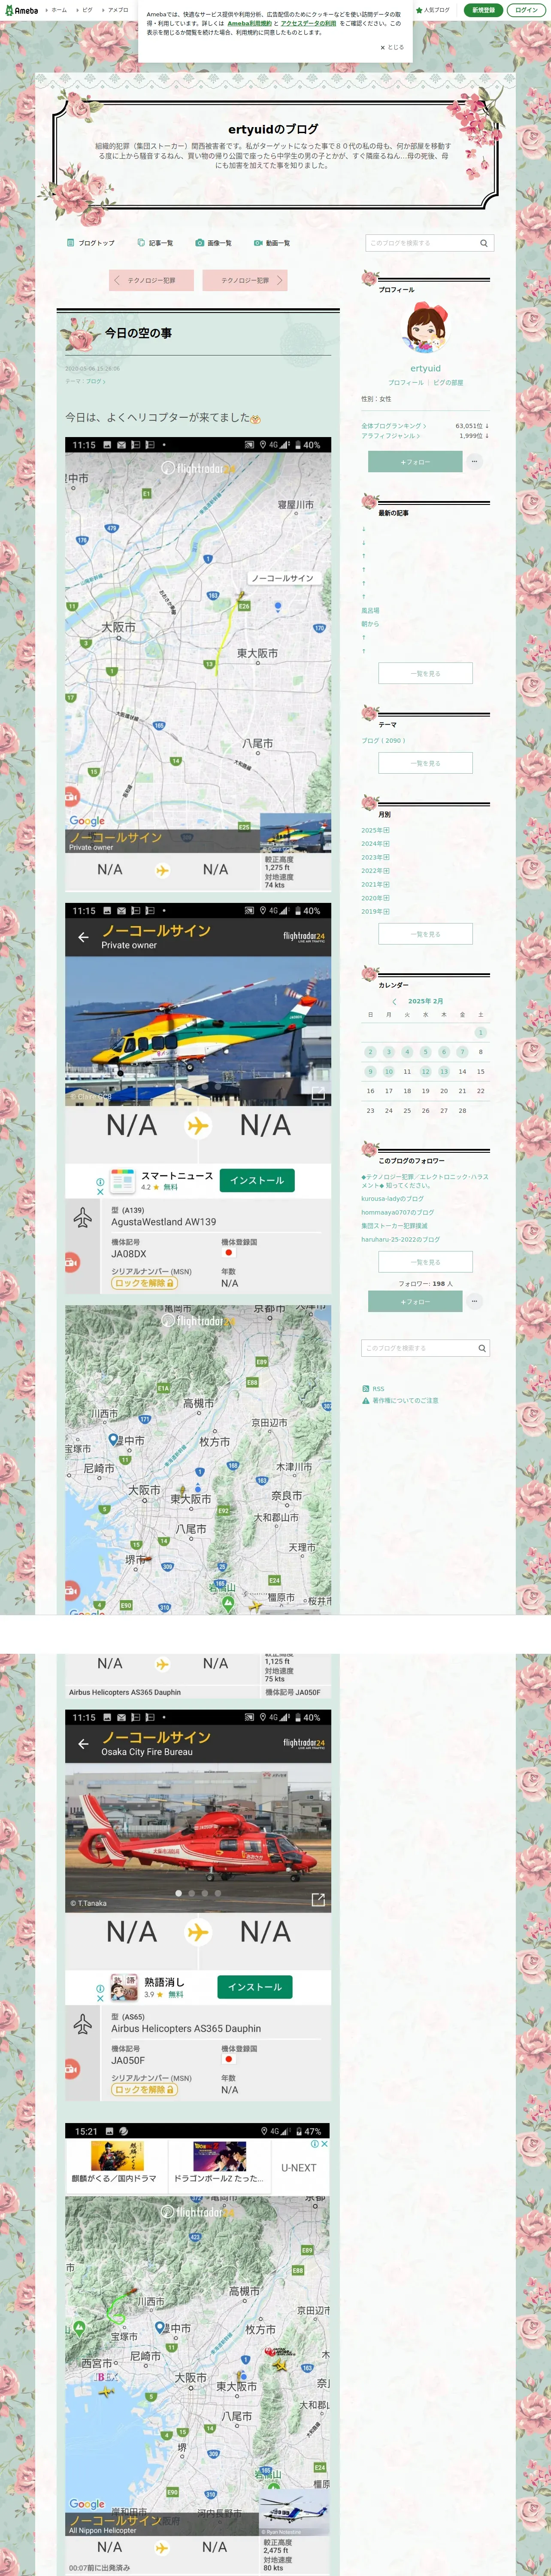The width and height of the screenshot is (551, 2576).
Task: Open the Ameba利用規約 link in the notice
Action: (x=249, y=23)
